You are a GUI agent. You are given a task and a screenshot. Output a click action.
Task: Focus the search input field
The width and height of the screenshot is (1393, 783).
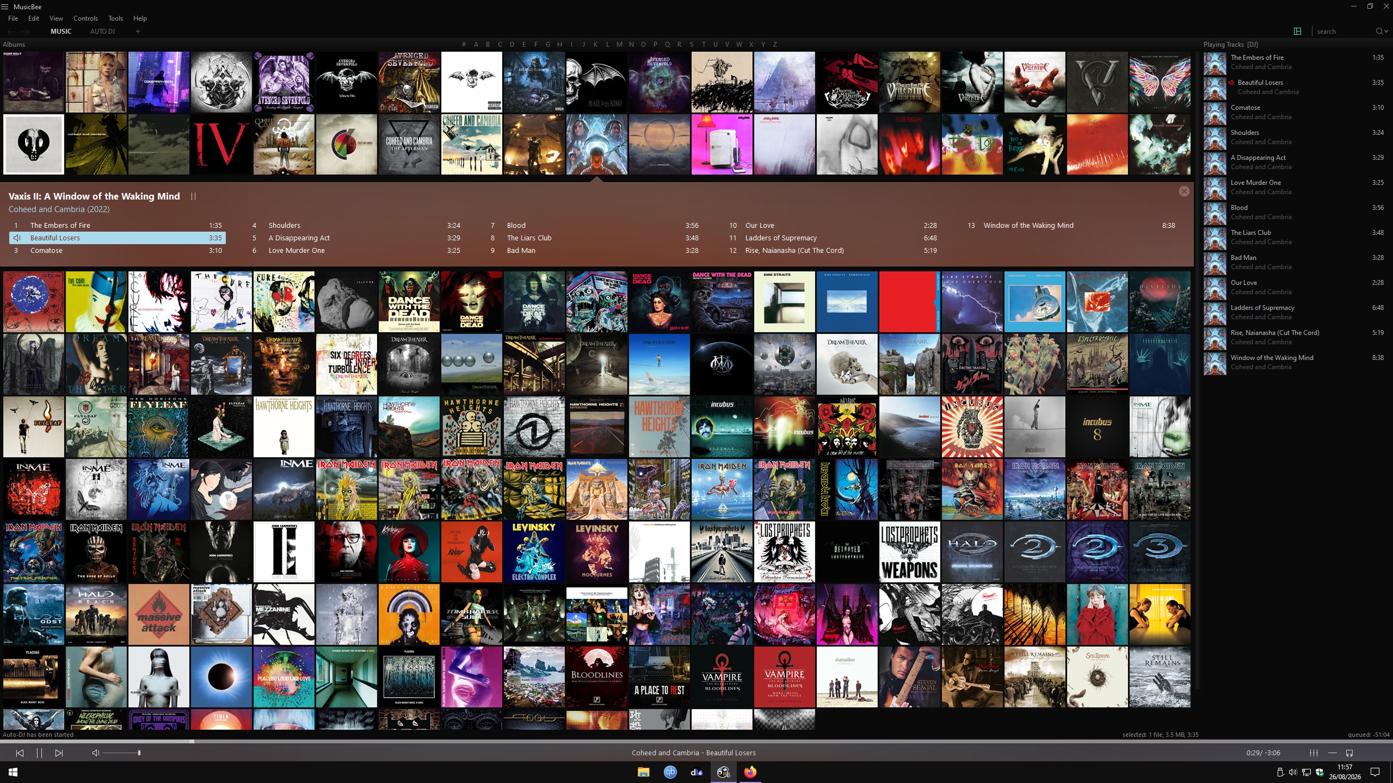pos(1344,32)
